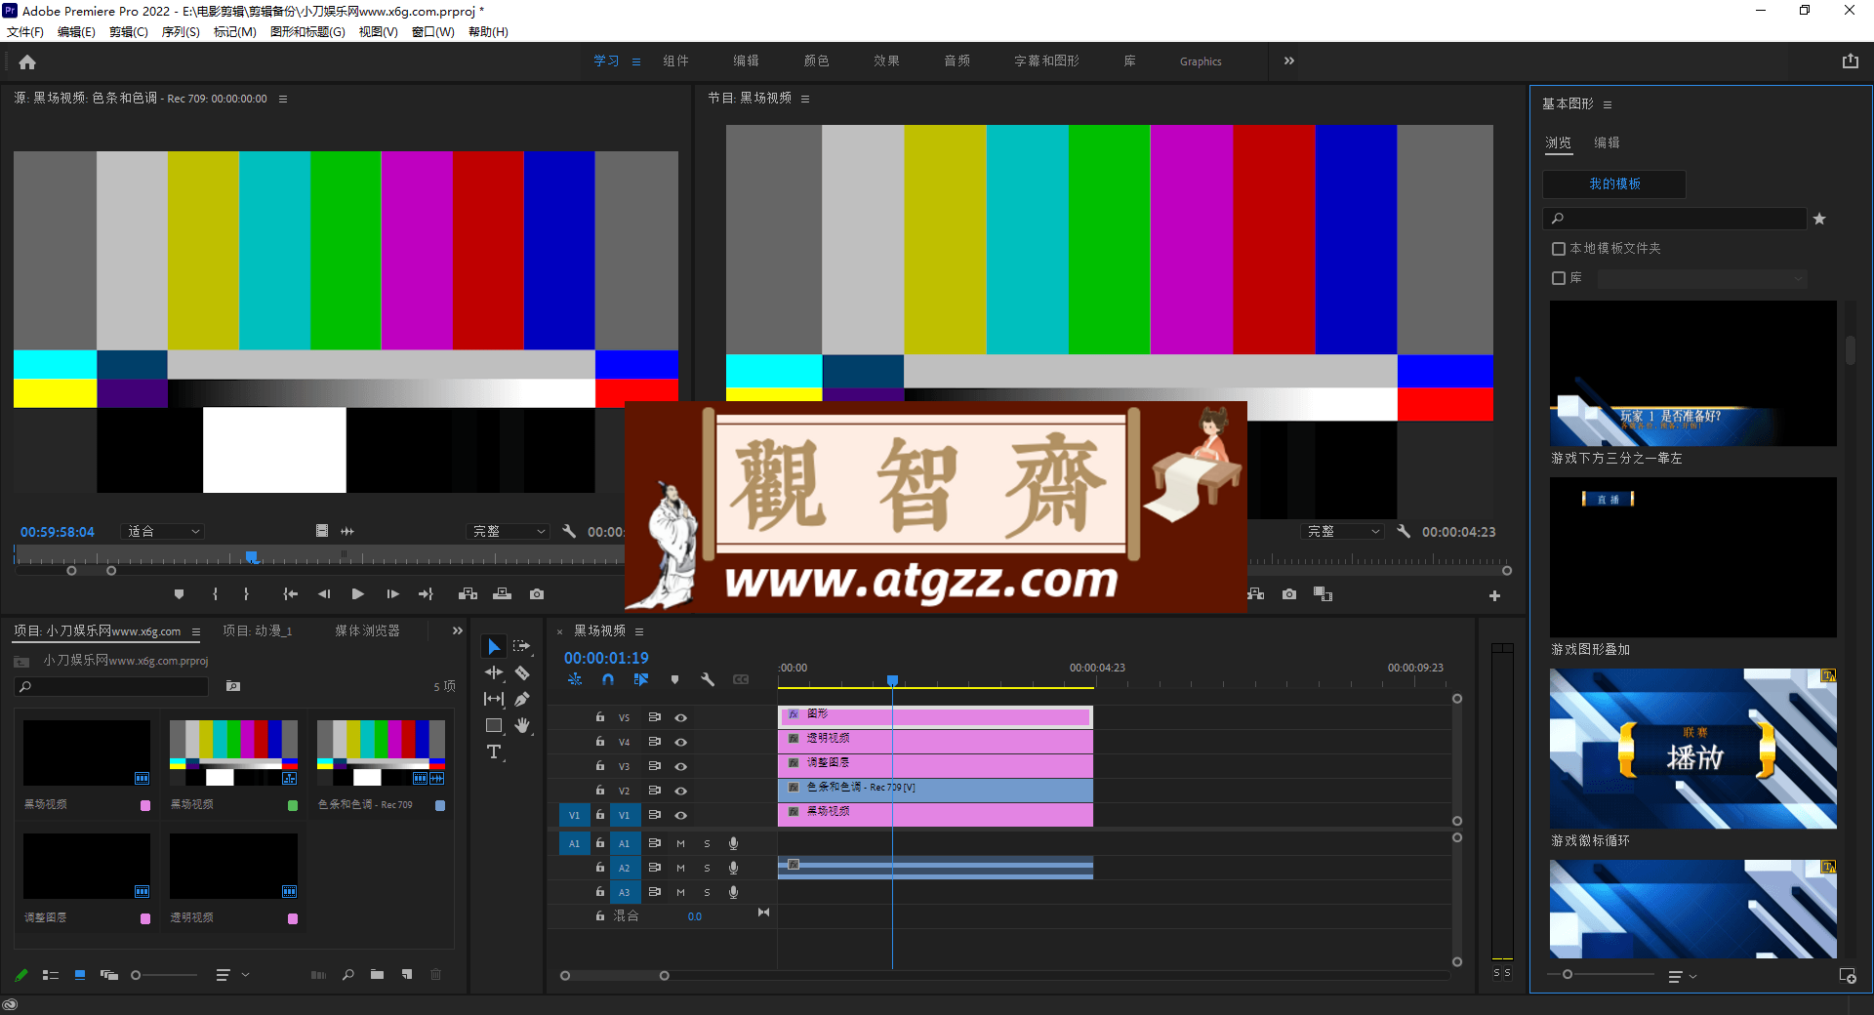Go to In point in source monitor
1874x1015 pixels.
click(290, 593)
